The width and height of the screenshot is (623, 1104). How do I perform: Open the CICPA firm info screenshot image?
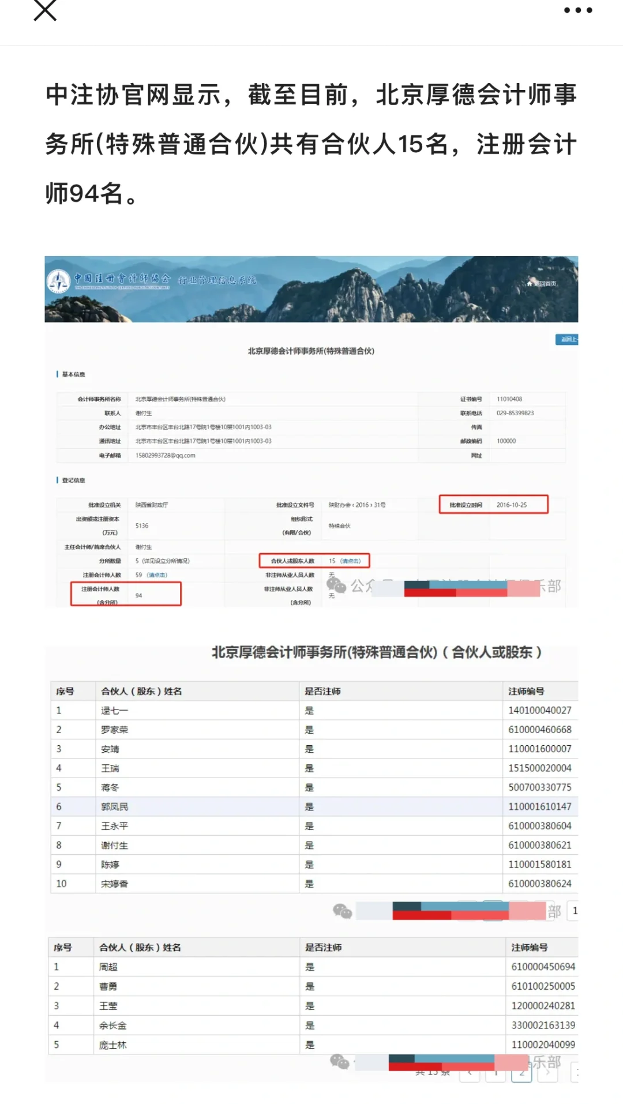pyautogui.click(x=311, y=431)
